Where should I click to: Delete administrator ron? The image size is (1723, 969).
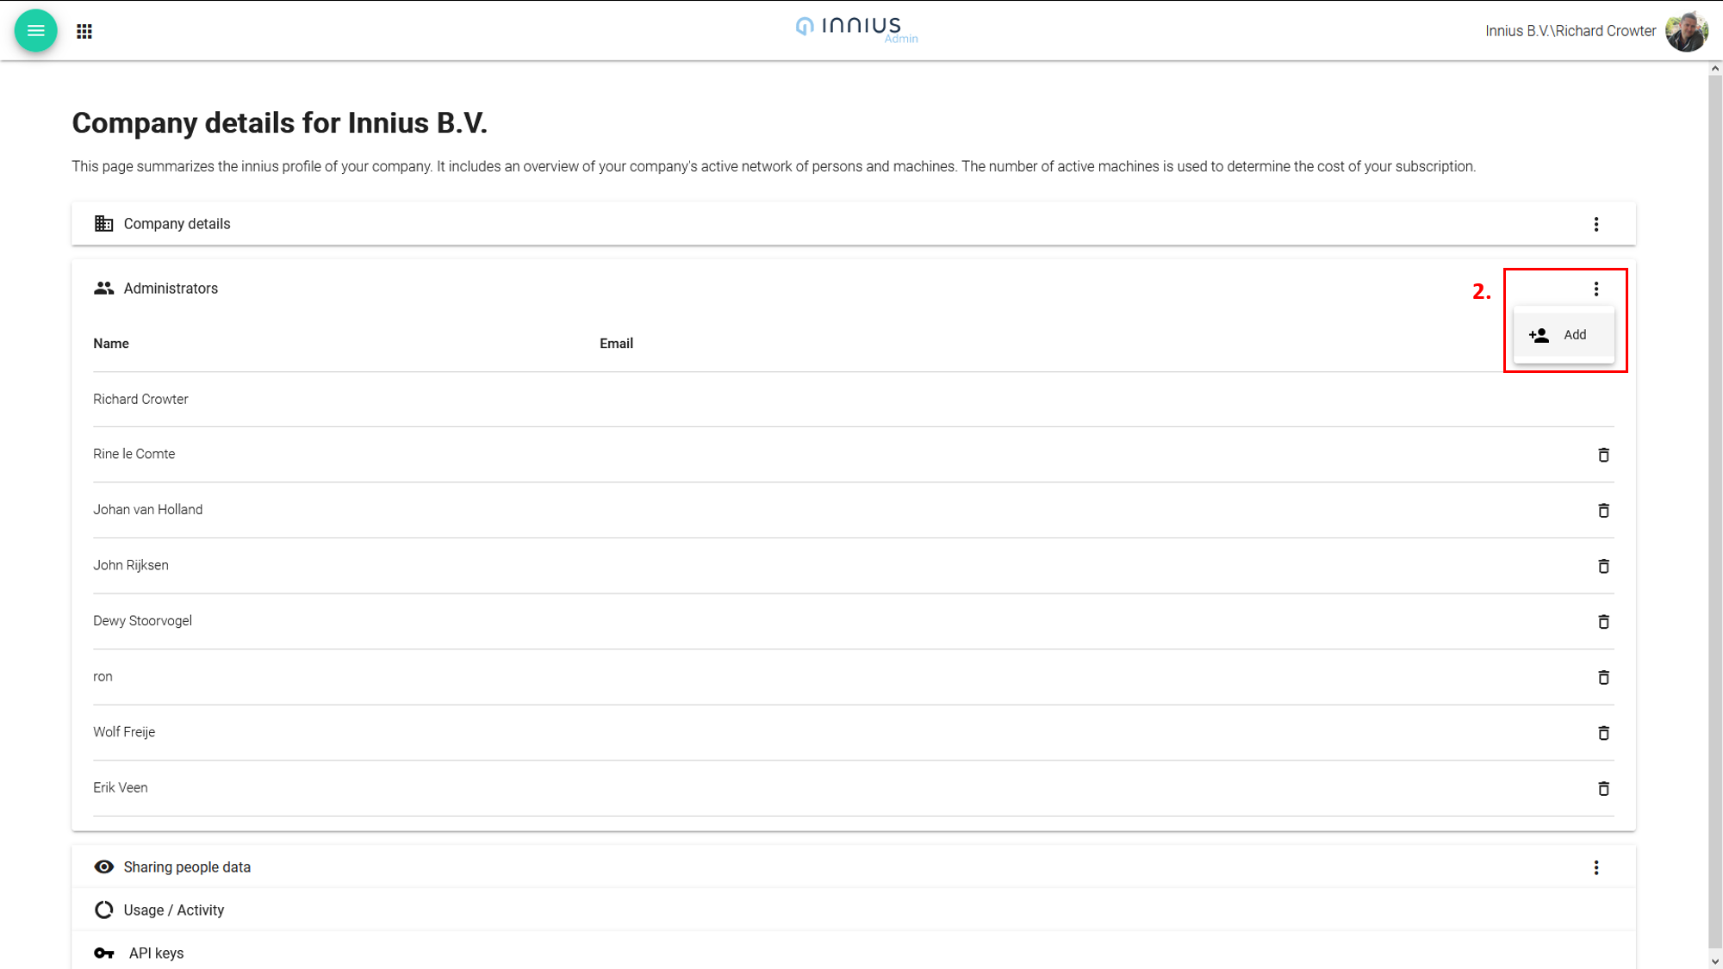(x=1603, y=678)
